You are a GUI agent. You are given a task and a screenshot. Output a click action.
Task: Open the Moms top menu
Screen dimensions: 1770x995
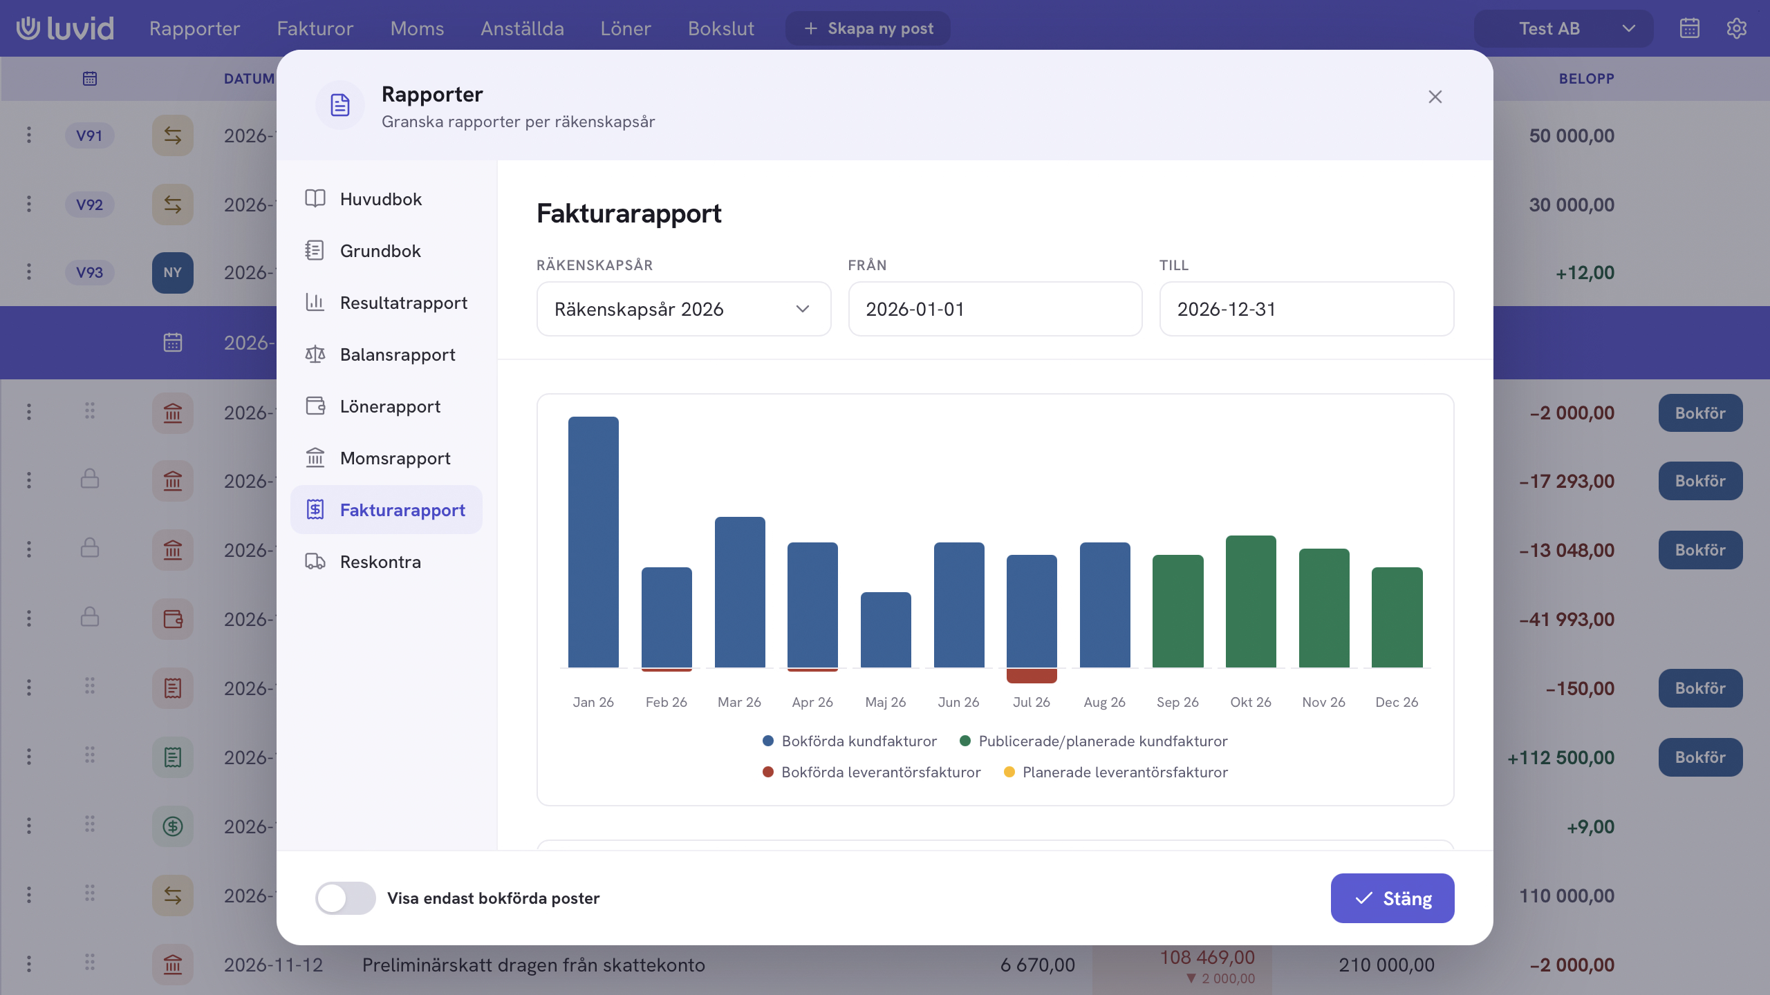417,28
